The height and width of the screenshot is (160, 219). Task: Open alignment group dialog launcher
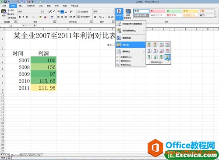[x=91, y=21]
